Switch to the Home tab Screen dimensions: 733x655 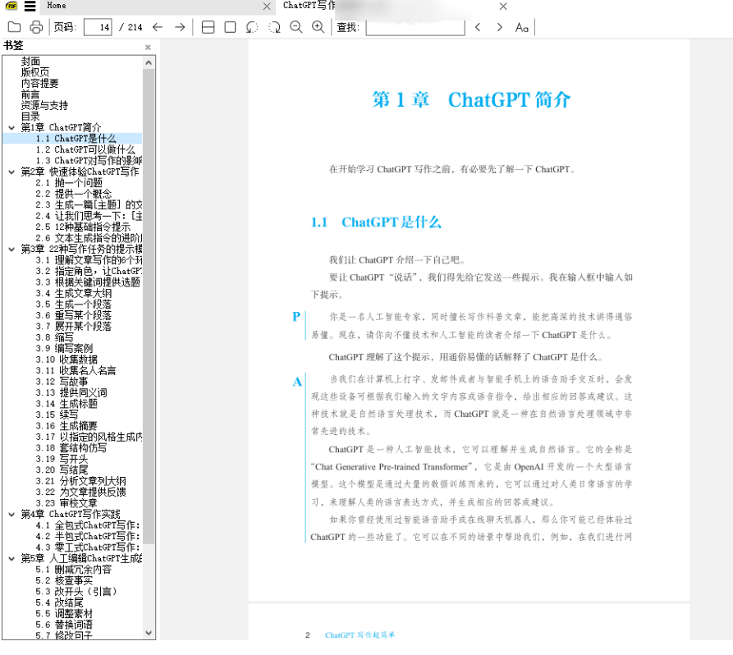point(57,6)
